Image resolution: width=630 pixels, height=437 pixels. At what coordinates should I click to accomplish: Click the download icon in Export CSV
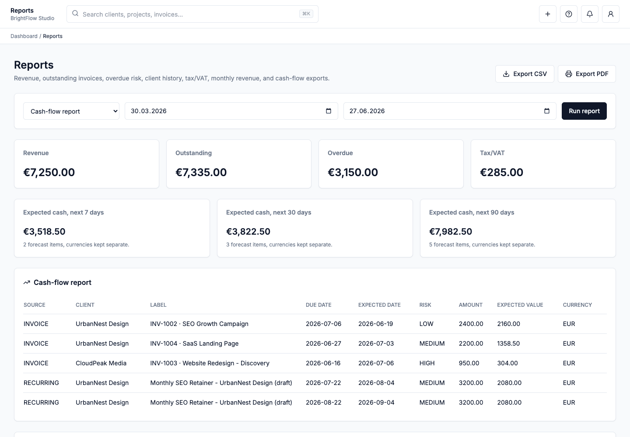(506, 74)
